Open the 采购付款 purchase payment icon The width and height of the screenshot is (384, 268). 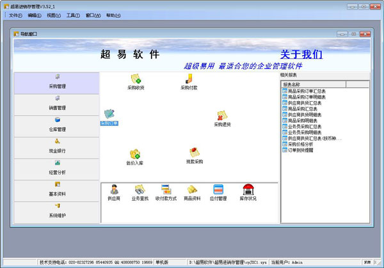coord(188,79)
